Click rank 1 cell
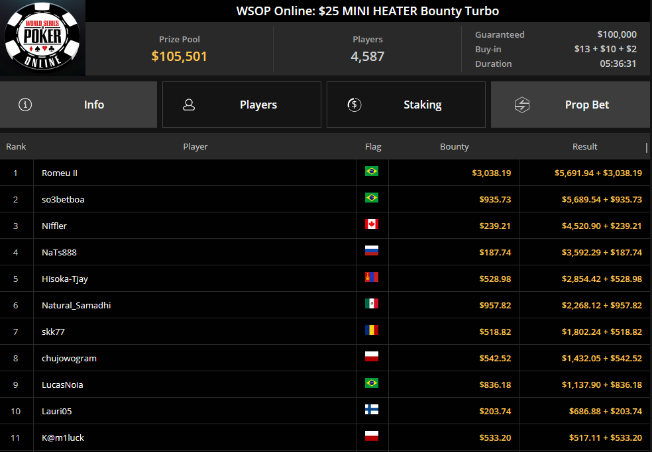 coord(15,173)
